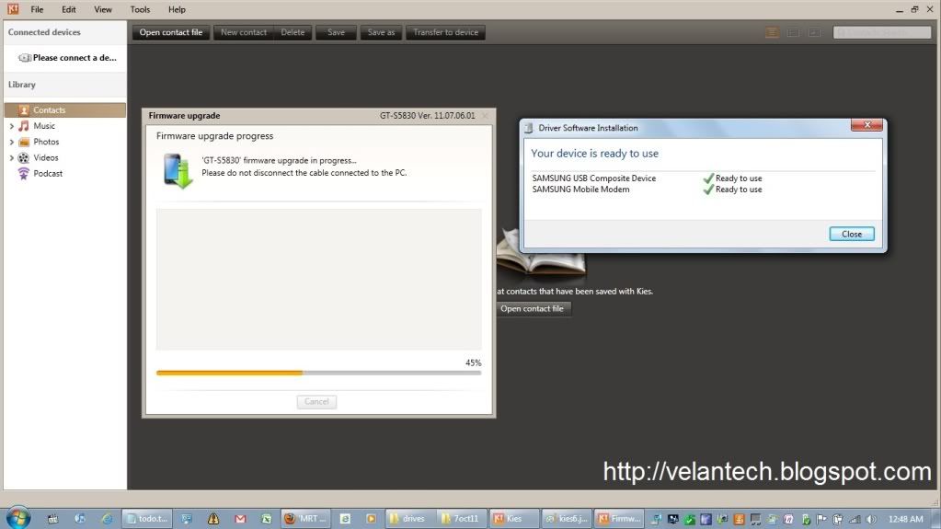This screenshot has width=941, height=529.
Task: Click Close in Driver Software Installation
Action: 852,235
